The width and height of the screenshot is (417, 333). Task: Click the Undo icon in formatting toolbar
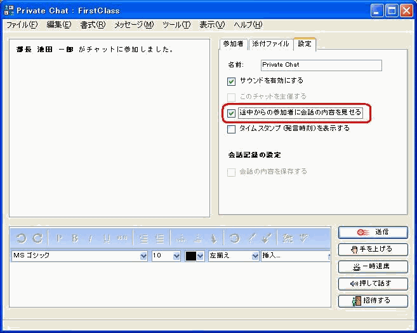pos(21,238)
